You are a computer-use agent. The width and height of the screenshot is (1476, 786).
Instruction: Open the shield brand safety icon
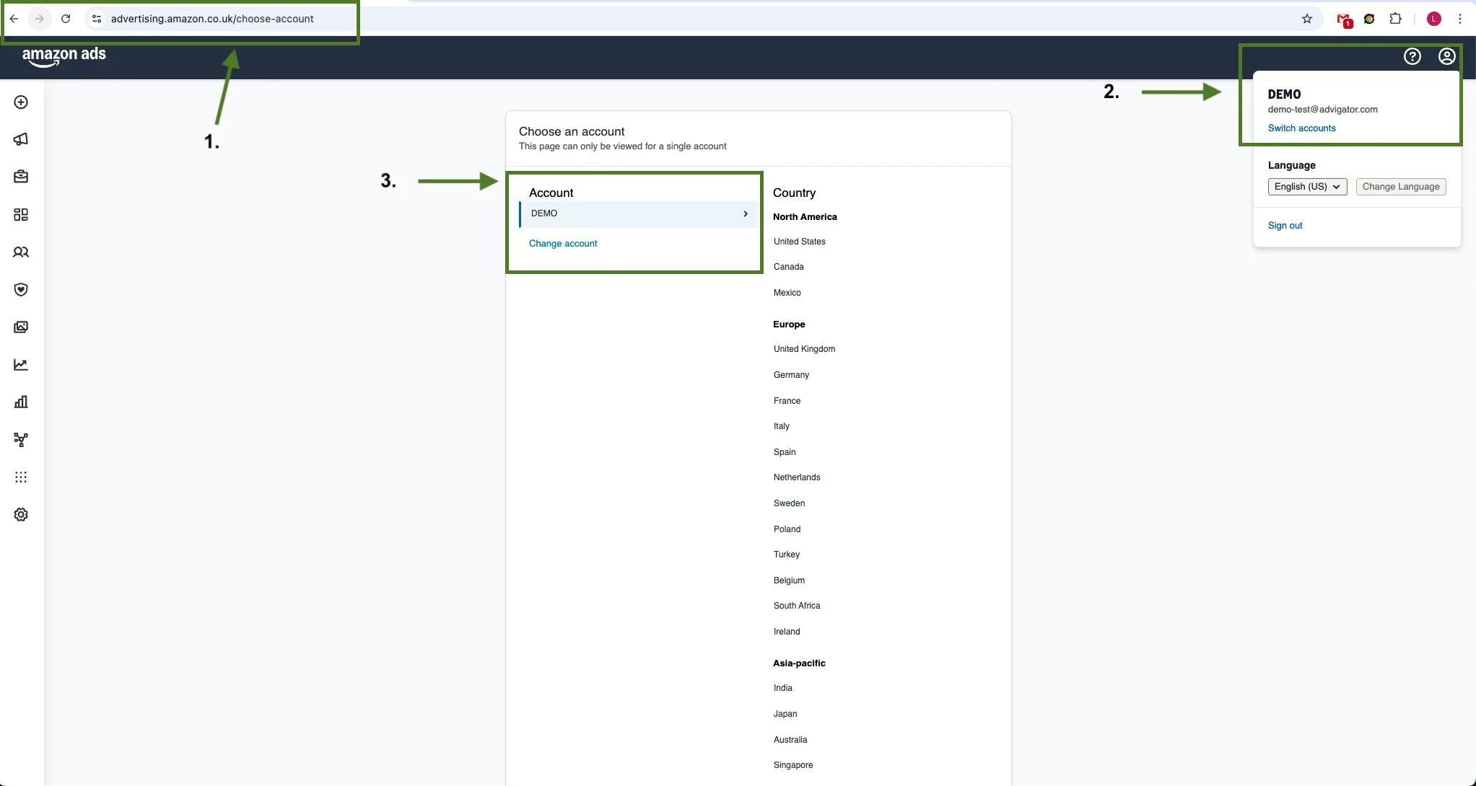(x=21, y=290)
